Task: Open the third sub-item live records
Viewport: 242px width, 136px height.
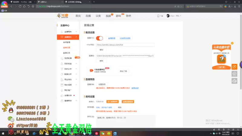Action: coord(67,53)
